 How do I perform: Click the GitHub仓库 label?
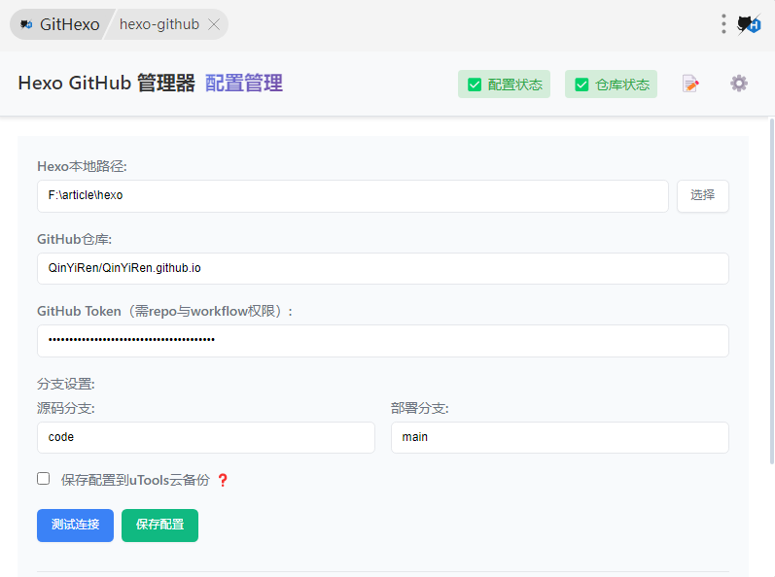pyautogui.click(x=75, y=239)
